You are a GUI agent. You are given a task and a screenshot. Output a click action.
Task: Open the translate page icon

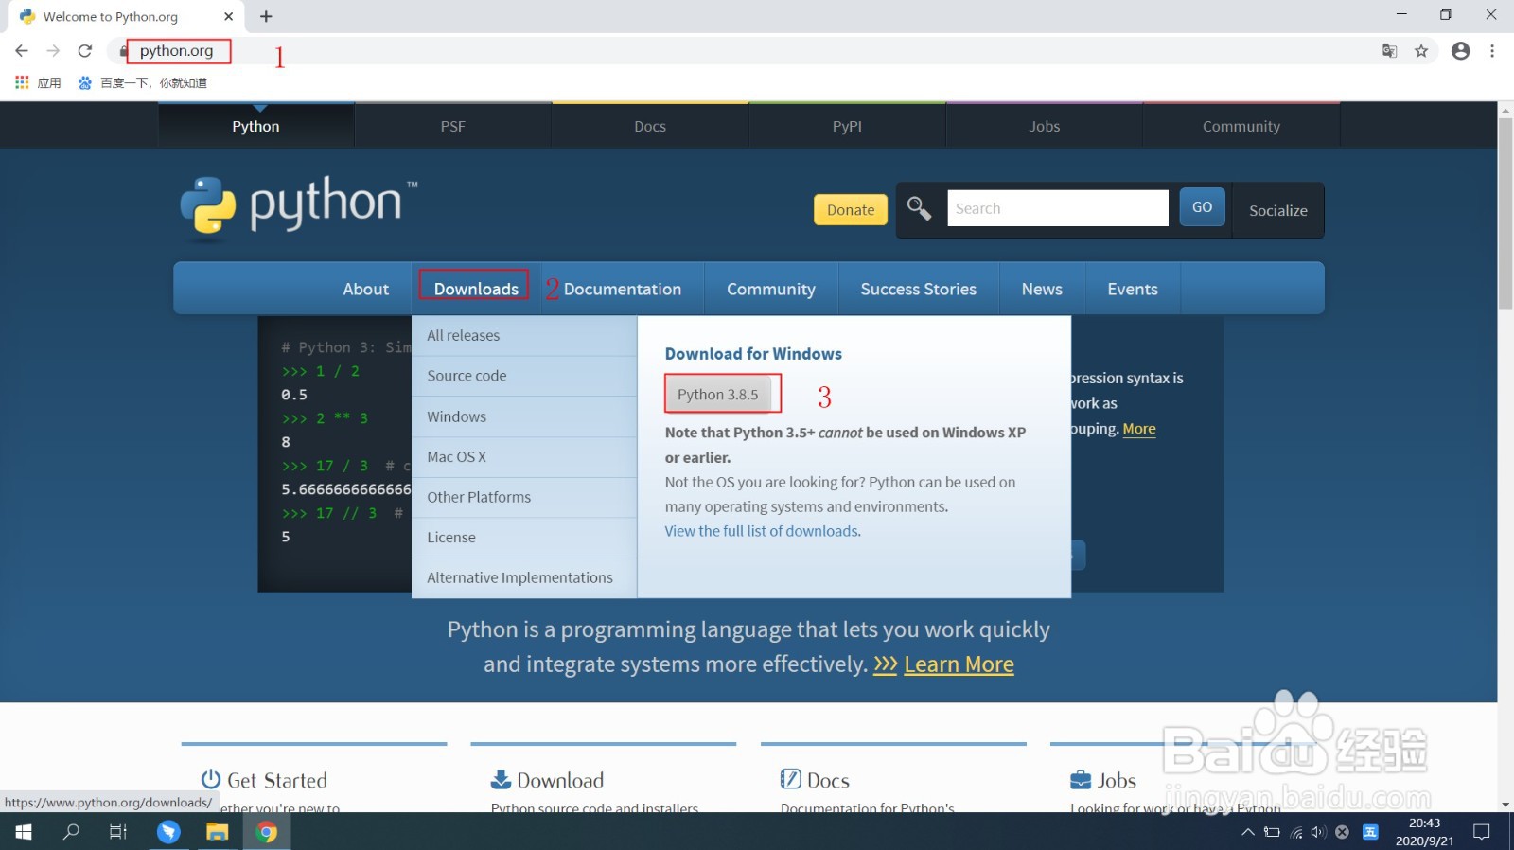point(1389,51)
